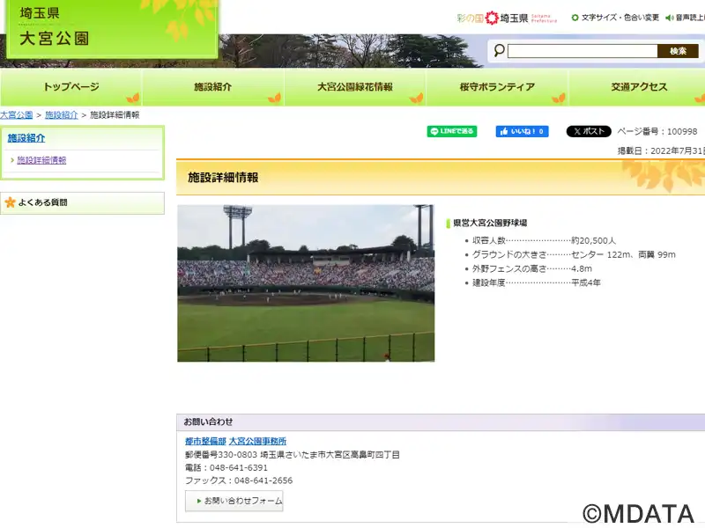705x528 pixels.
Task: Open the お問い合わせフォーム button
Action: click(234, 501)
